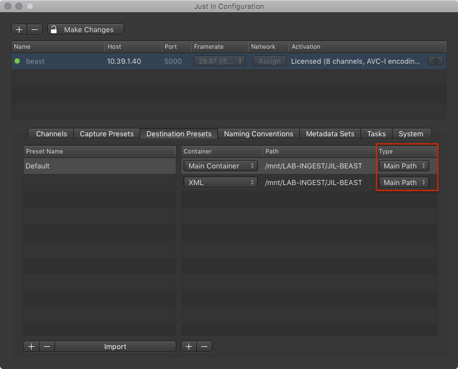Select the beast engine name
The image size is (458, 369).
(35, 61)
